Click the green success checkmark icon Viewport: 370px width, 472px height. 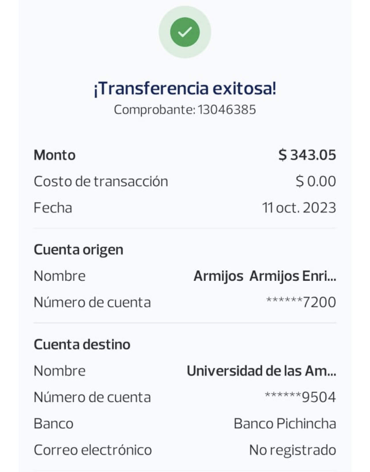pos(185,32)
